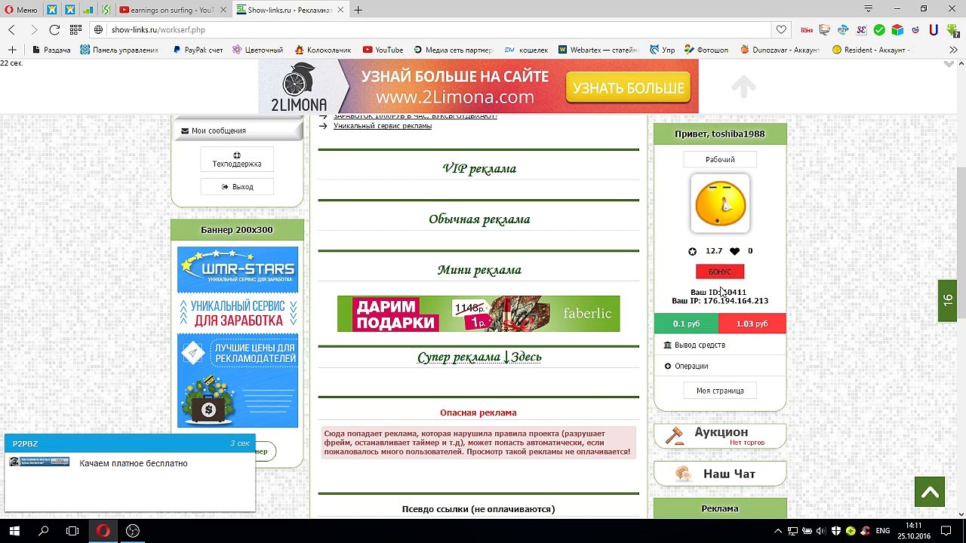Open Наш Чат chat button
Image resolution: width=966 pixels, height=543 pixels.
pos(720,474)
